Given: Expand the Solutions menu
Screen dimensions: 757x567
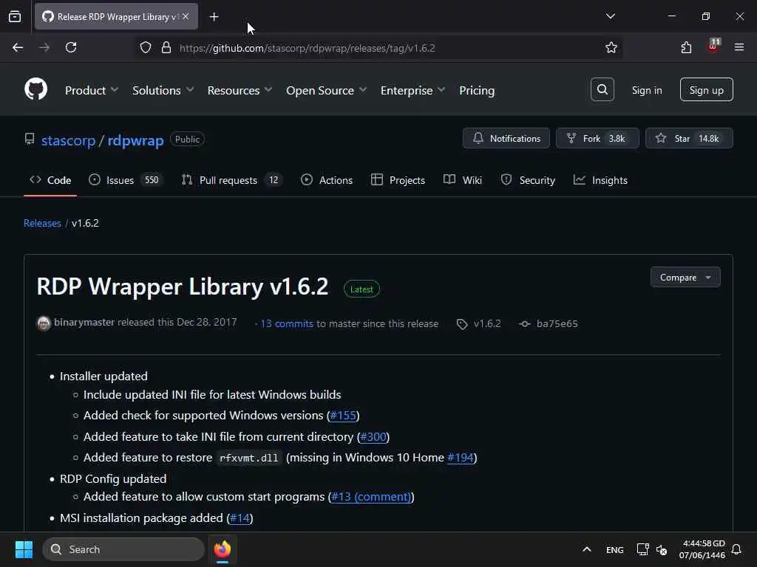Looking at the screenshot, I should pos(163,90).
